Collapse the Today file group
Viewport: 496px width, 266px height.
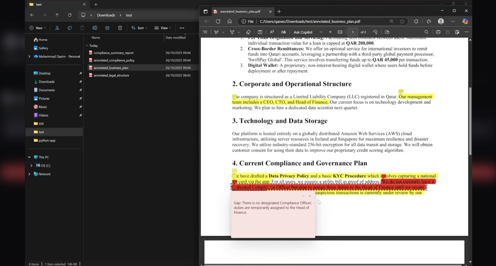pyautogui.click(x=87, y=46)
